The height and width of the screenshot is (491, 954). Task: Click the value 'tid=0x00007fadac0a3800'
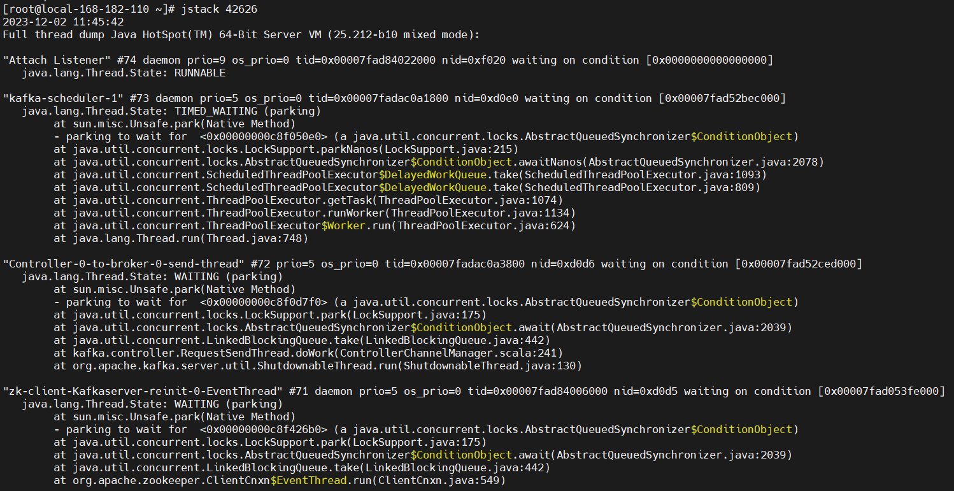[455, 264]
